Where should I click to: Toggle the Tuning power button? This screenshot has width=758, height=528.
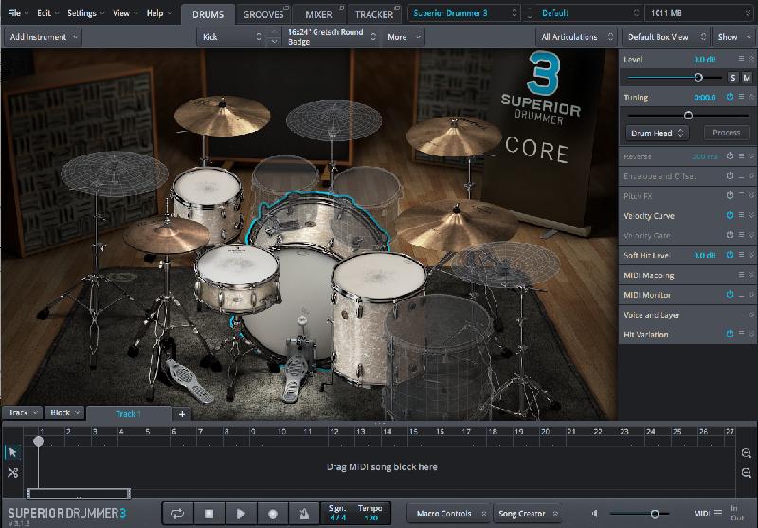coord(730,98)
